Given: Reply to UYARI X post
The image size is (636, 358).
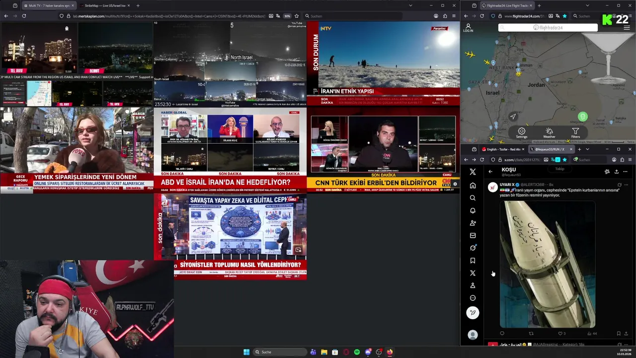Looking at the screenshot, I should point(502,334).
